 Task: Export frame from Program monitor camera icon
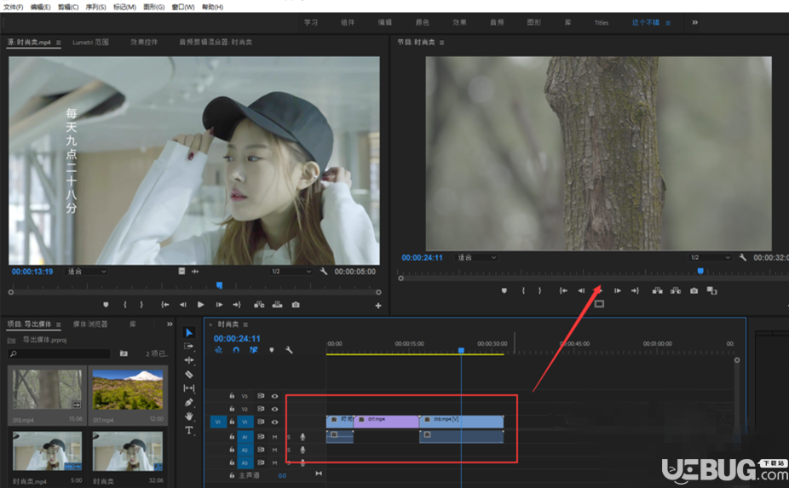694,290
